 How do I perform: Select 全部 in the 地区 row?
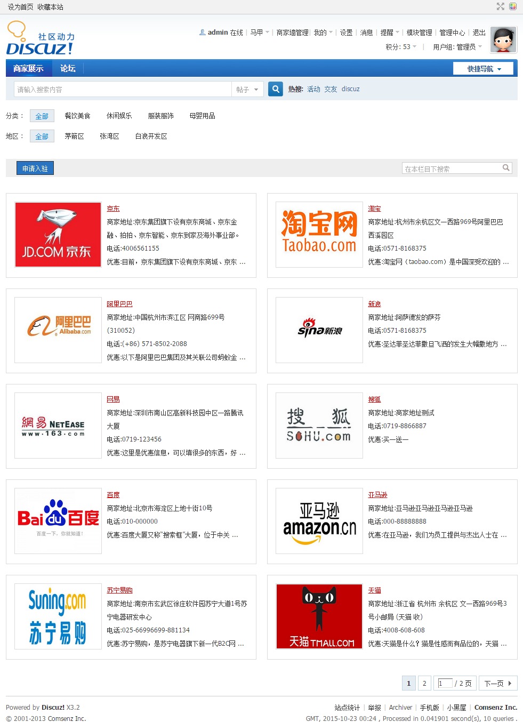click(x=42, y=137)
